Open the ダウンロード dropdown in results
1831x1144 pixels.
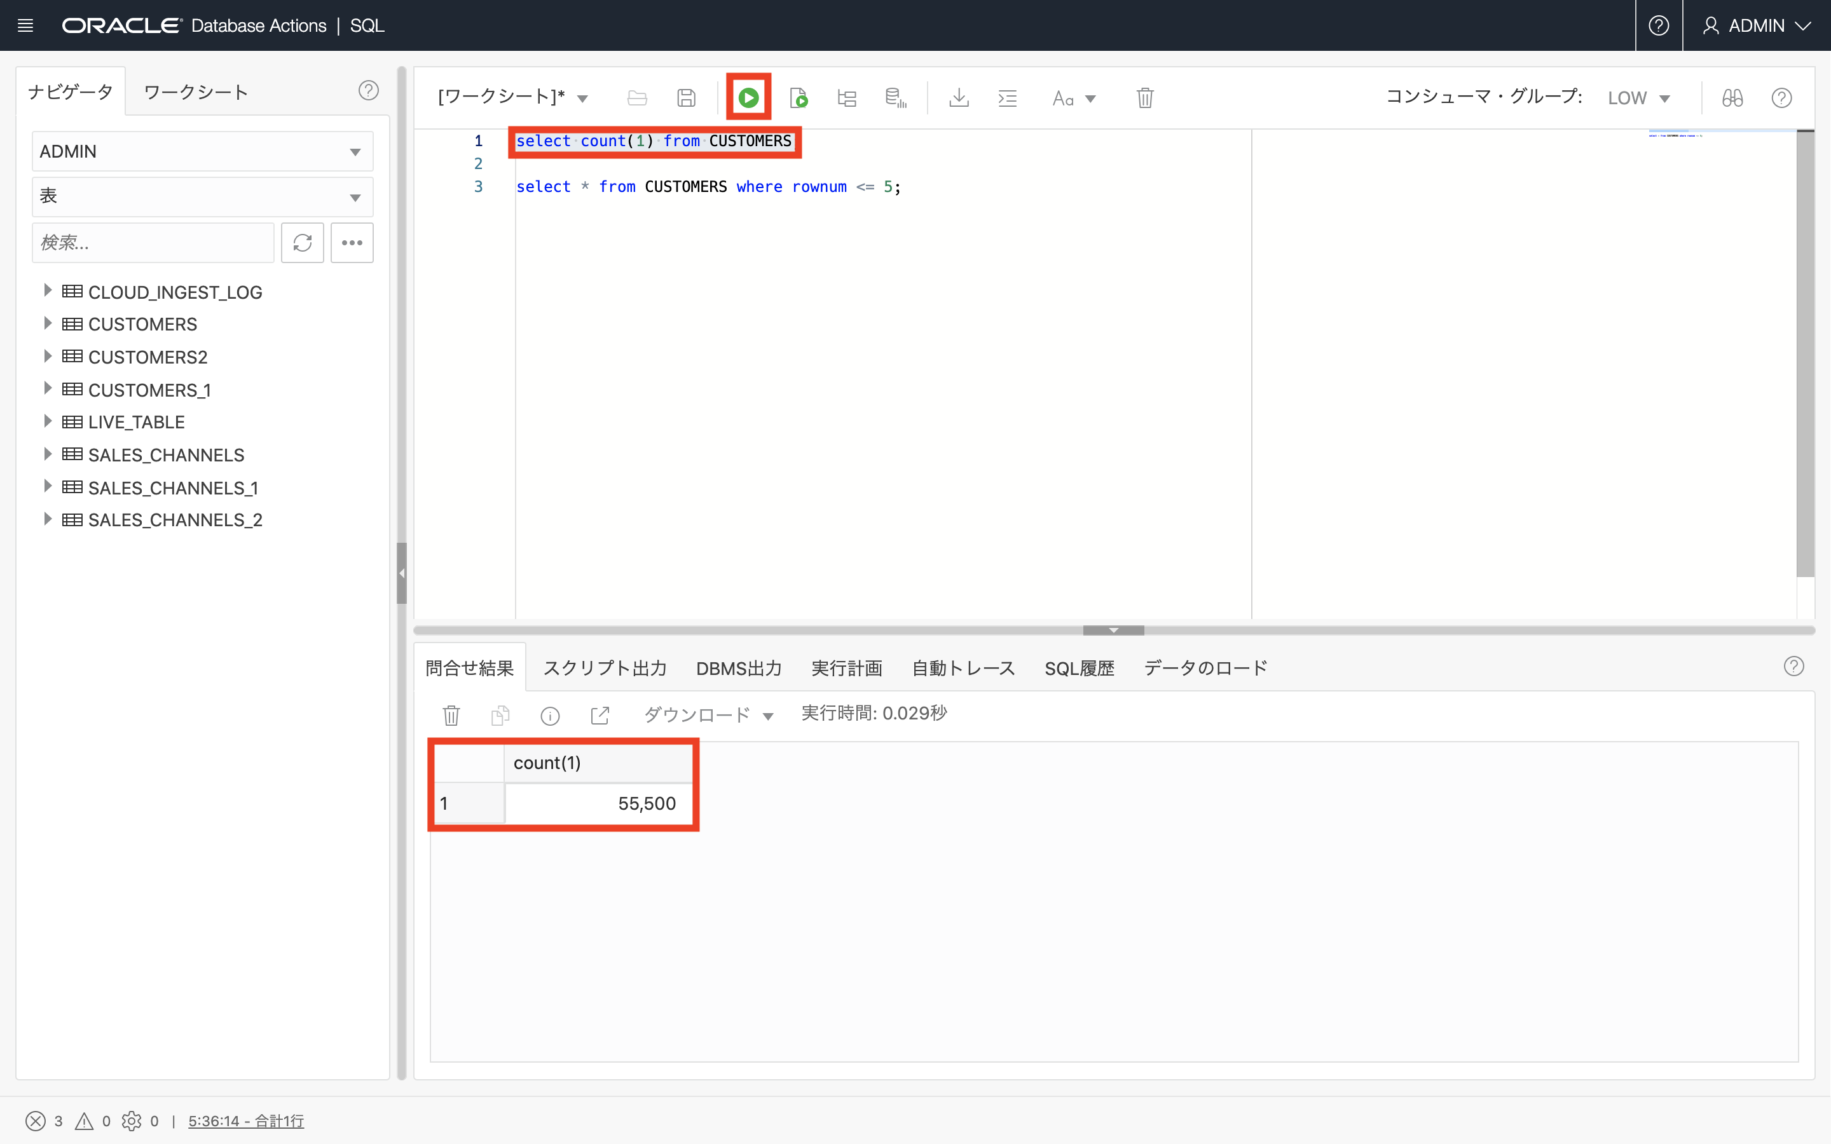pos(708,715)
